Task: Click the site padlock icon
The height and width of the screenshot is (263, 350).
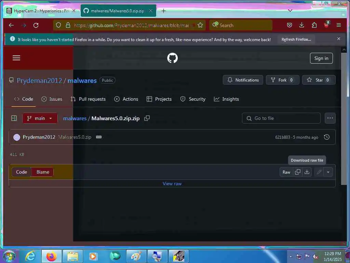Action: (68, 25)
